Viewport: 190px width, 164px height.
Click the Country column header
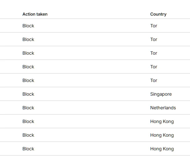[158, 14]
